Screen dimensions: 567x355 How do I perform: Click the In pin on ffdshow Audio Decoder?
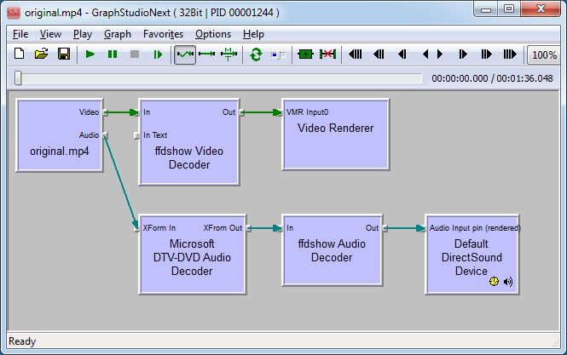point(280,228)
